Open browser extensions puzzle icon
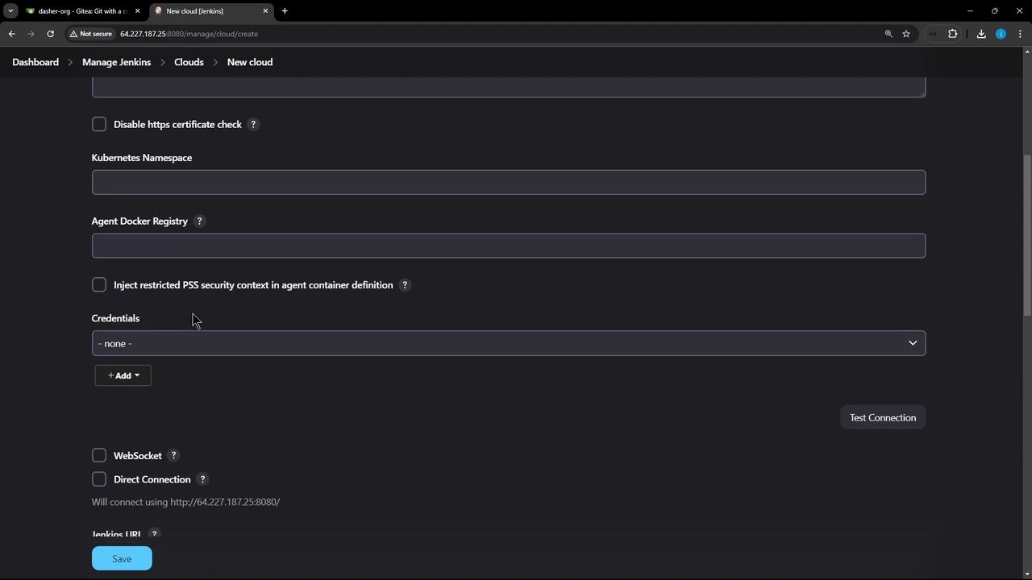 953,34
